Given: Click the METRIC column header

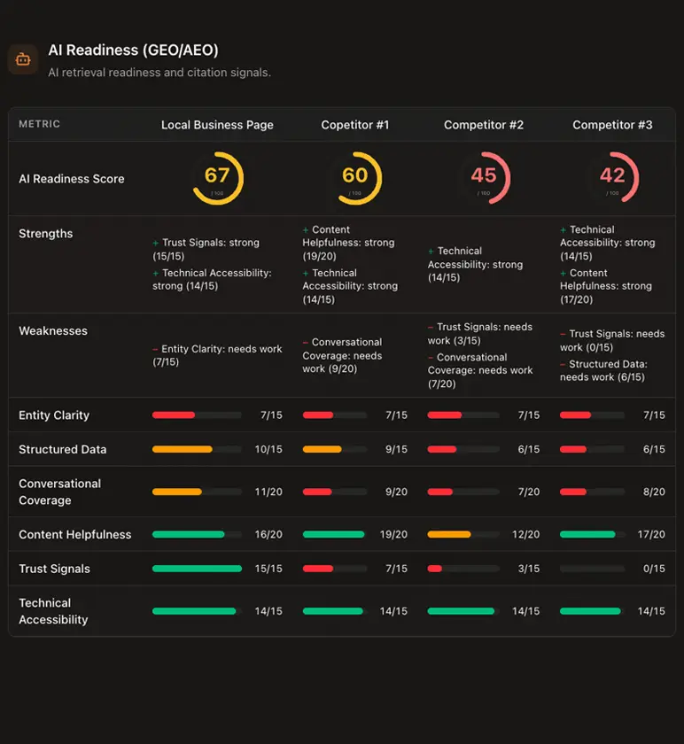Looking at the screenshot, I should (39, 124).
